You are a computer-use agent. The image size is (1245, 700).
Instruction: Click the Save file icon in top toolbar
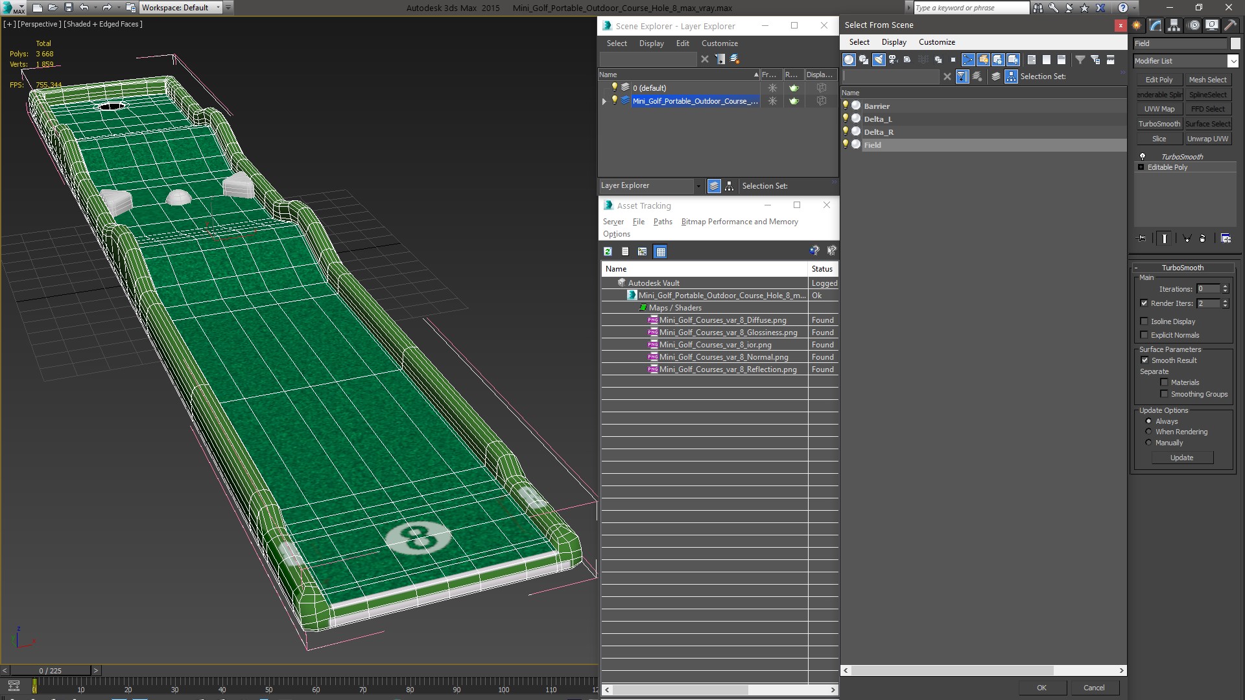(x=68, y=8)
